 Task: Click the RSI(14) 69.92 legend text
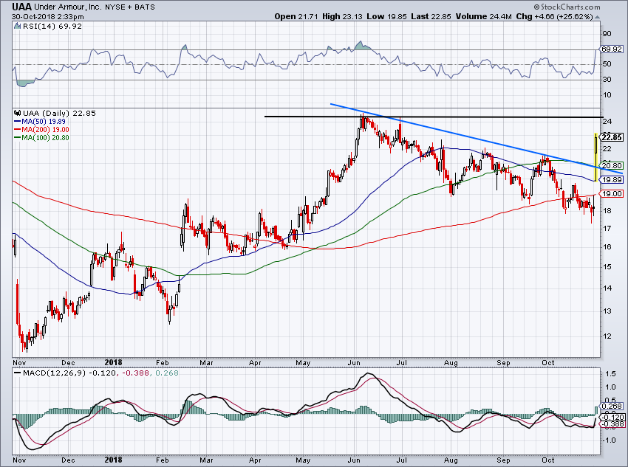point(52,27)
